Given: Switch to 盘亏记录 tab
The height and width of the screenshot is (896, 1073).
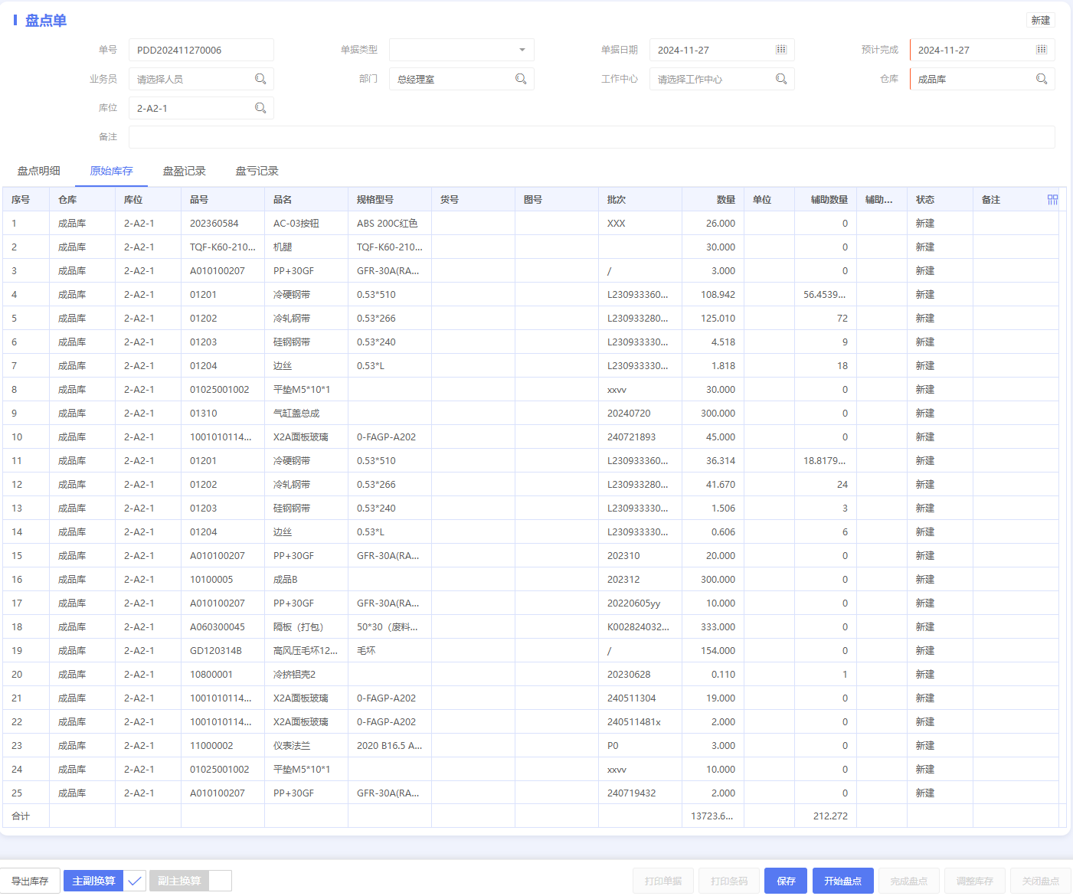Looking at the screenshot, I should click(257, 171).
